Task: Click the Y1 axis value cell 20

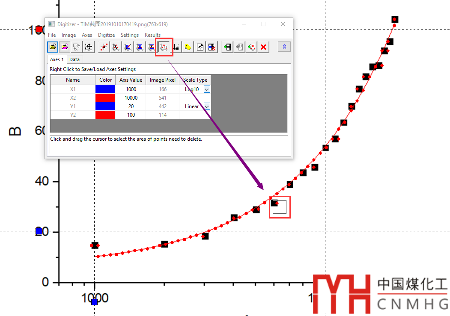Action: (131, 106)
